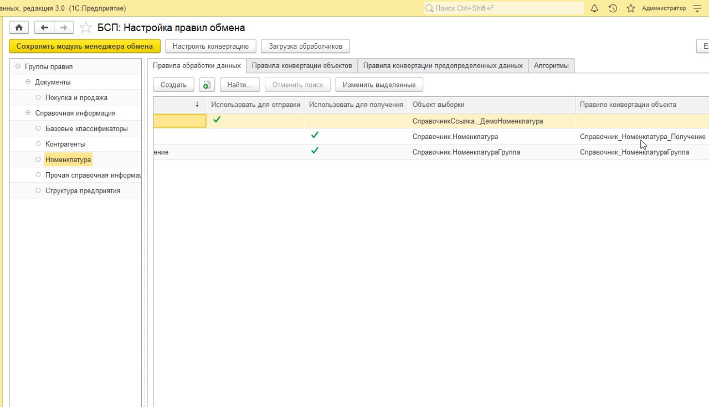Image resolution: width=709 pixels, height=407 pixels.
Task: Click the Документы tree label
Action: coord(53,82)
